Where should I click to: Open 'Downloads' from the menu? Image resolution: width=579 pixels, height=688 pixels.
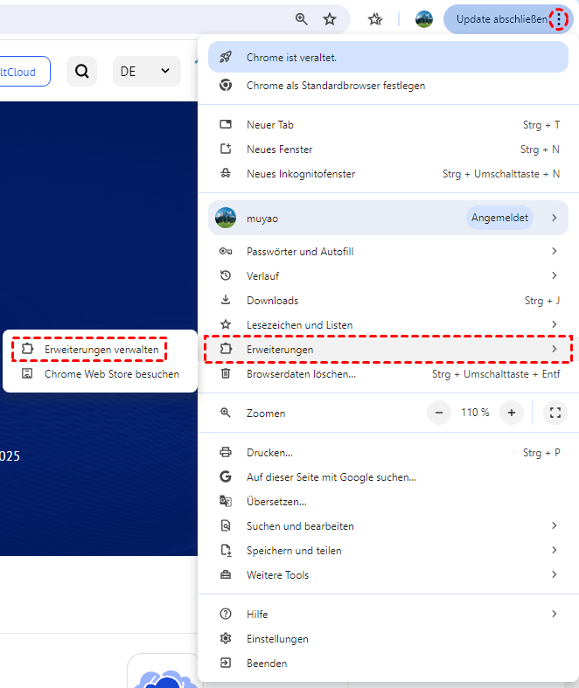(x=388, y=301)
